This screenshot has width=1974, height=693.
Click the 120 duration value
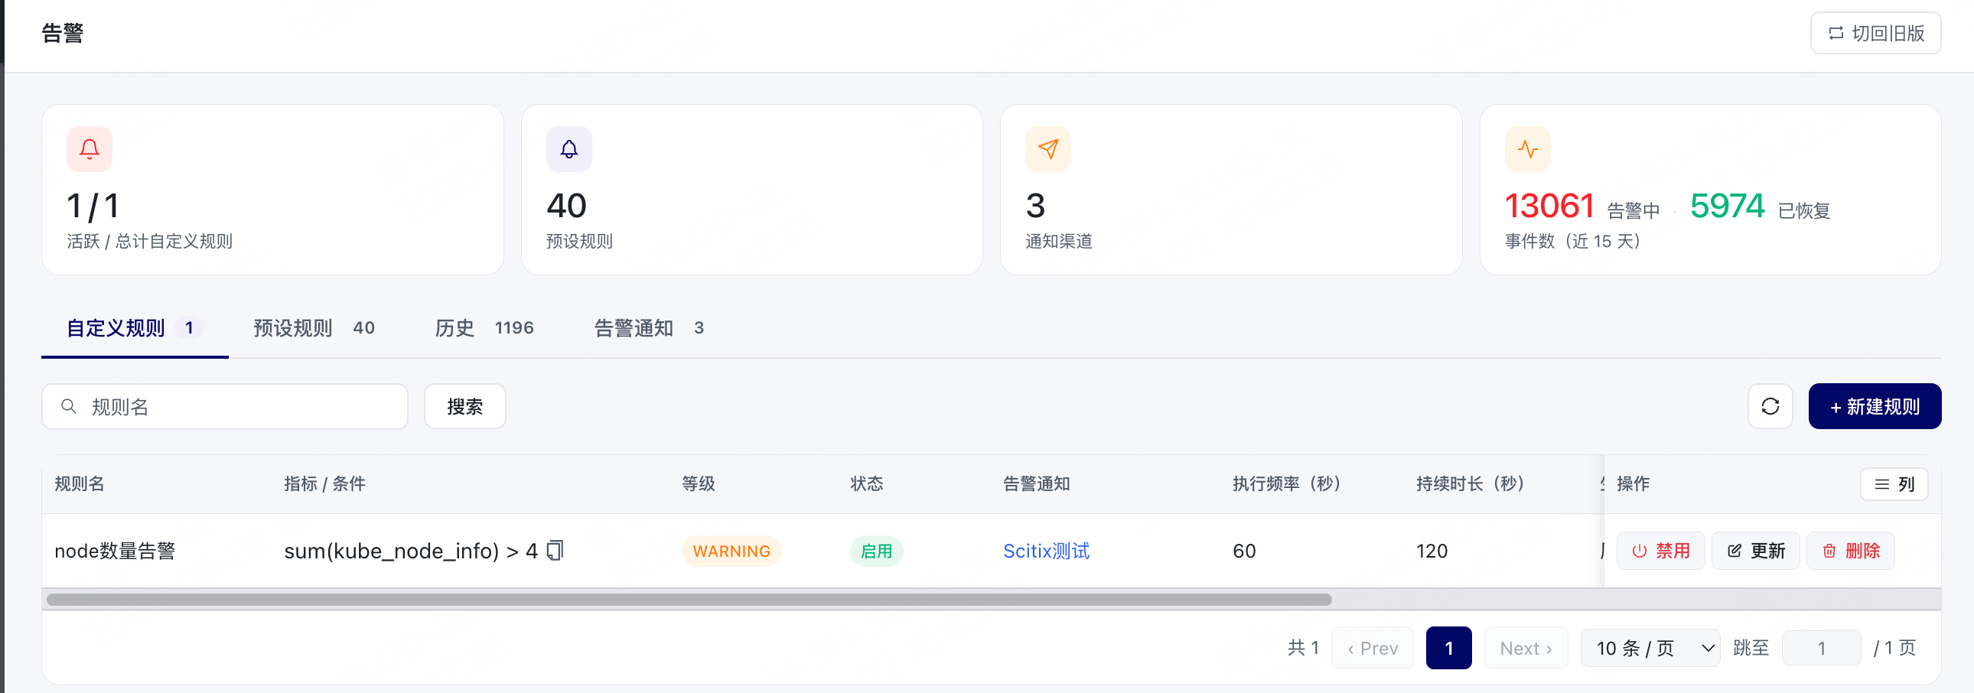click(1432, 551)
